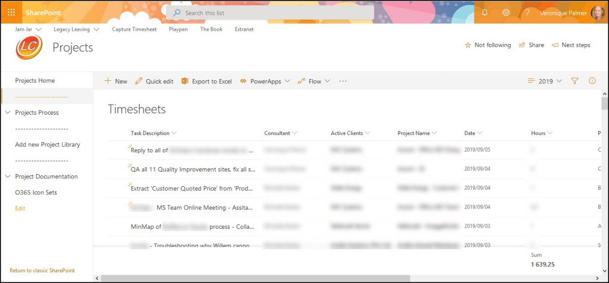Open the filter pane funnel icon
Screen dimensions: 609x283
(575, 81)
